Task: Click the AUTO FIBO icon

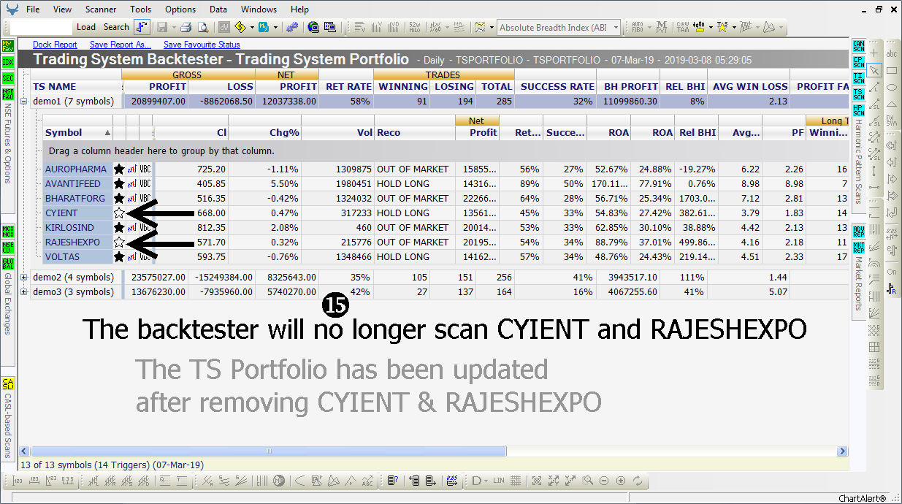Action: point(638,27)
